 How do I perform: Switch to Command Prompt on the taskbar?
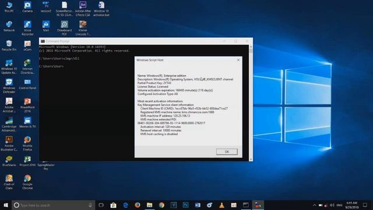click(246, 205)
